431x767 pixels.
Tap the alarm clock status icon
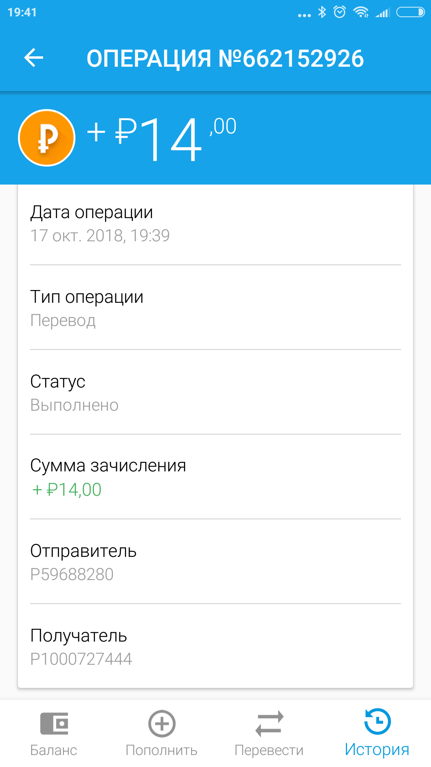click(x=340, y=12)
